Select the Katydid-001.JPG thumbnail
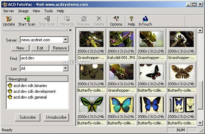This screenshot has width=205, height=134. coord(121,39)
